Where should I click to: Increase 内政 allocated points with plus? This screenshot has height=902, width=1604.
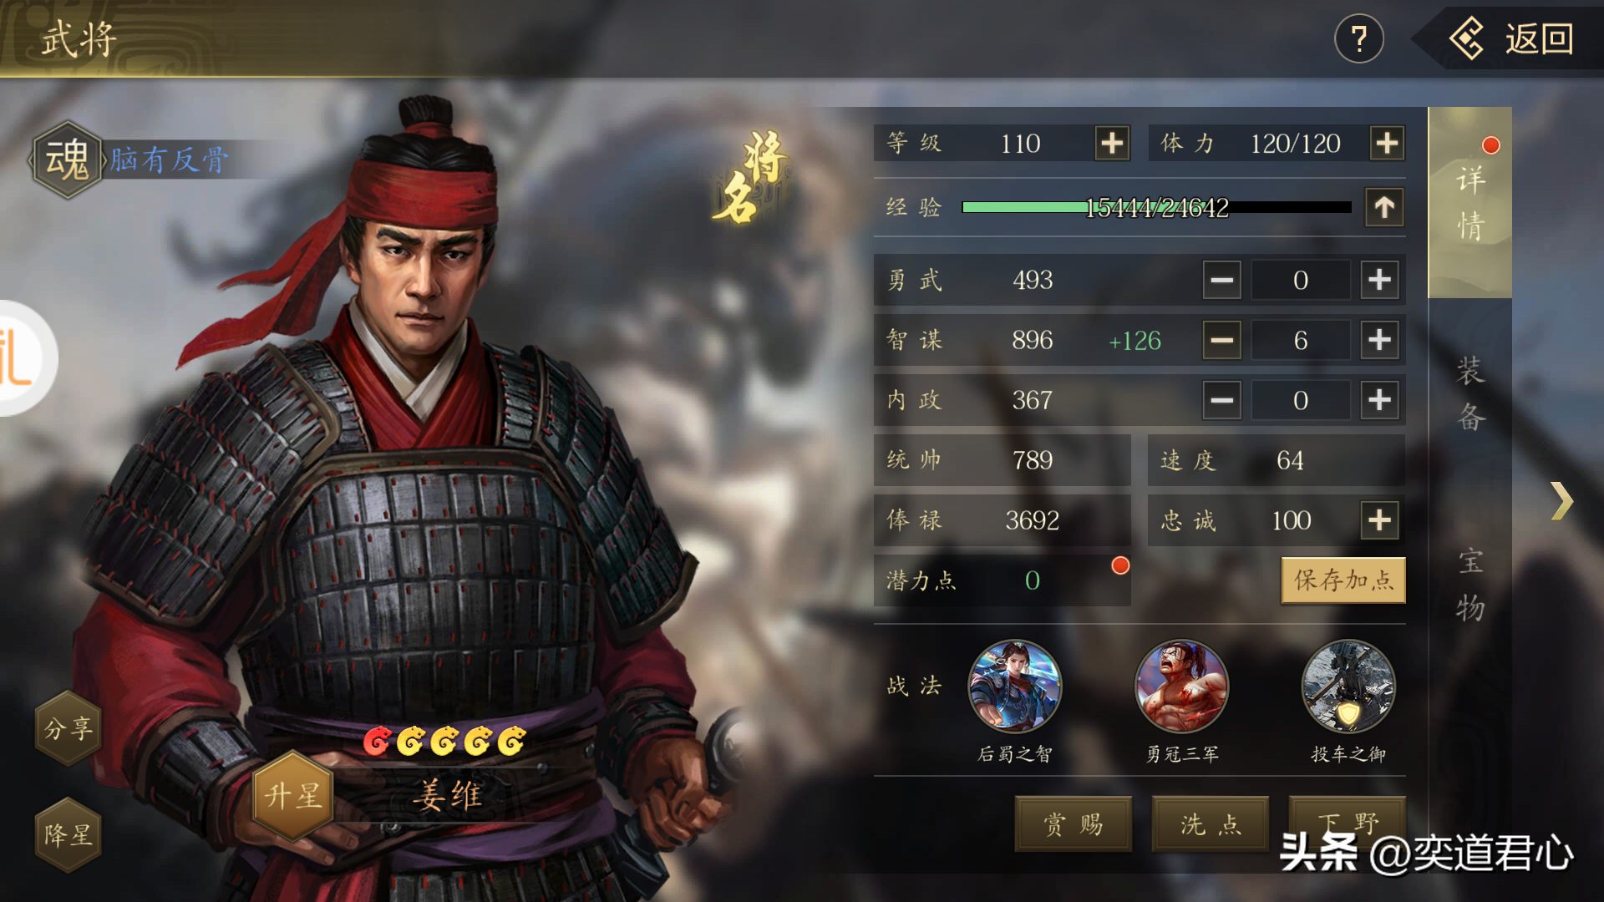pos(1379,400)
